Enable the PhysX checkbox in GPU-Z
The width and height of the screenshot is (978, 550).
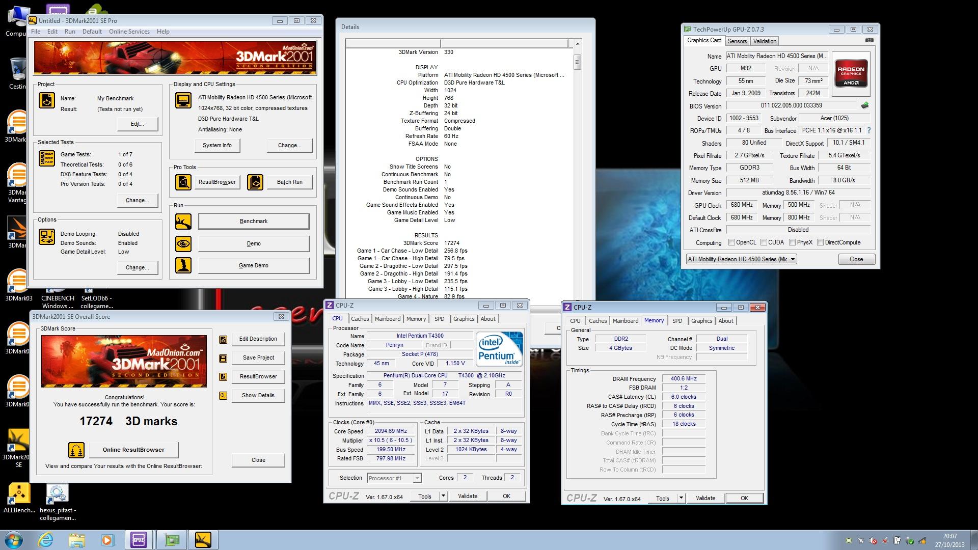click(792, 242)
